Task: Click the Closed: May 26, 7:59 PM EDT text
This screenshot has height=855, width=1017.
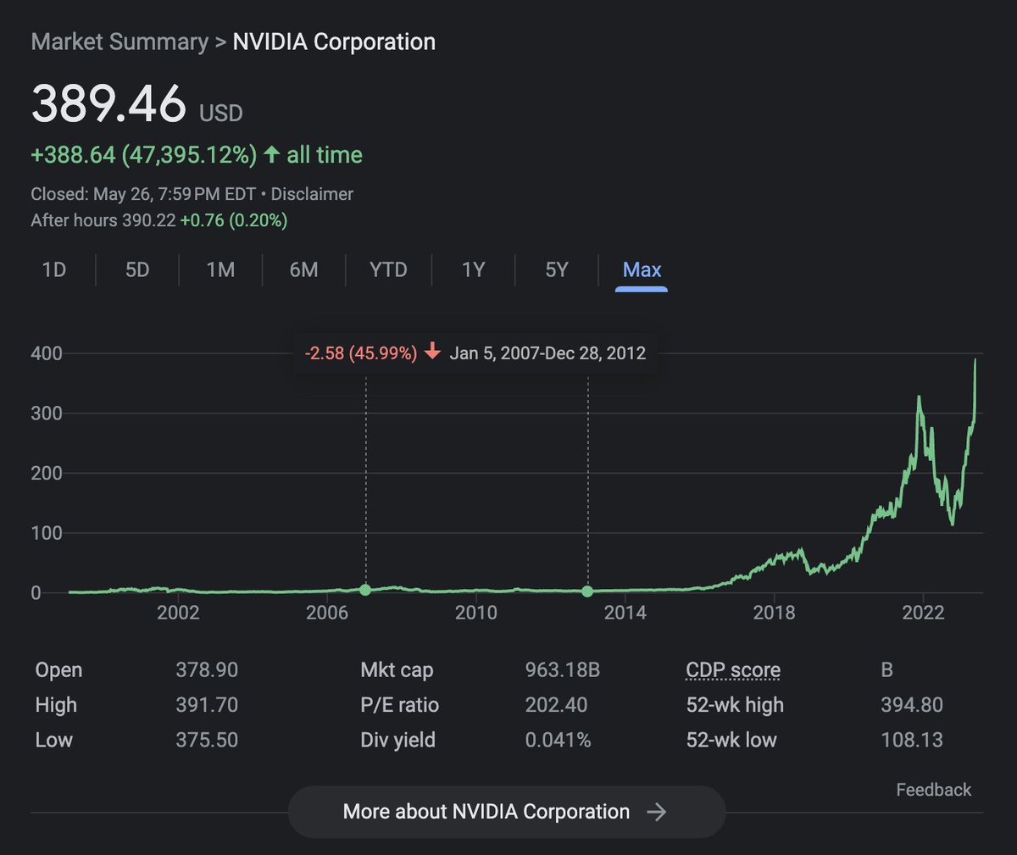Action: coord(143,194)
